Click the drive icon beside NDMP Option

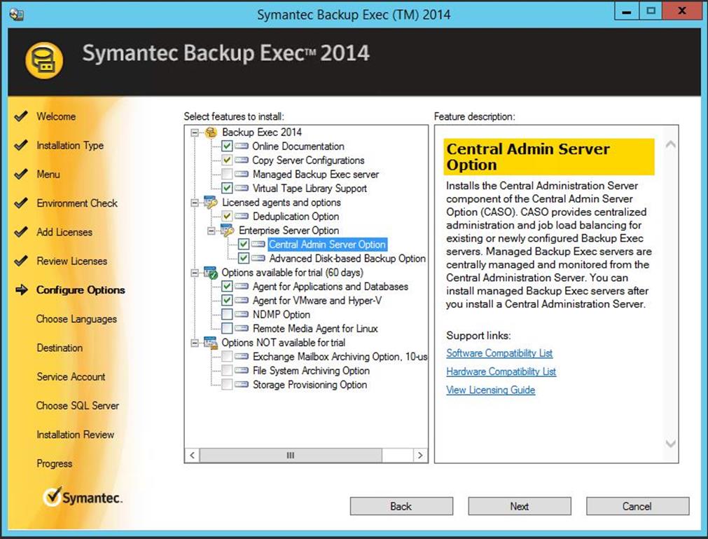coord(242,315)
